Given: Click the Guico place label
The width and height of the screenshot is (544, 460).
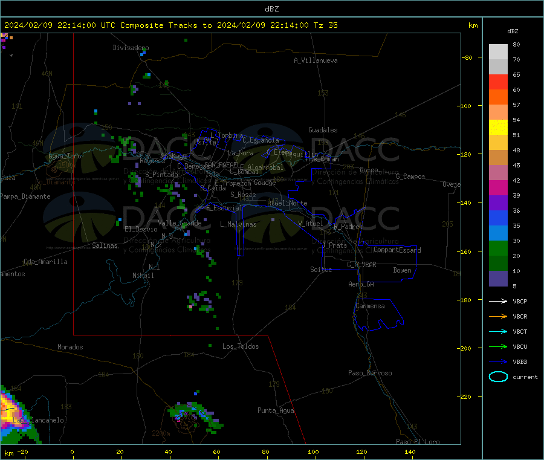Looking at the screenshot, I should 369,170.
